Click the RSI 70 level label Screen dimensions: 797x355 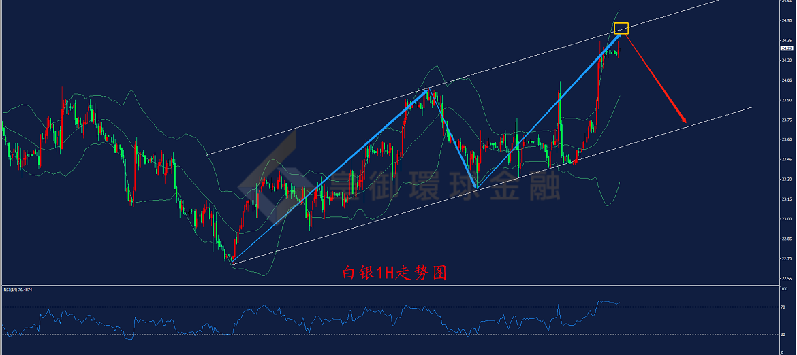pos(784,307)
